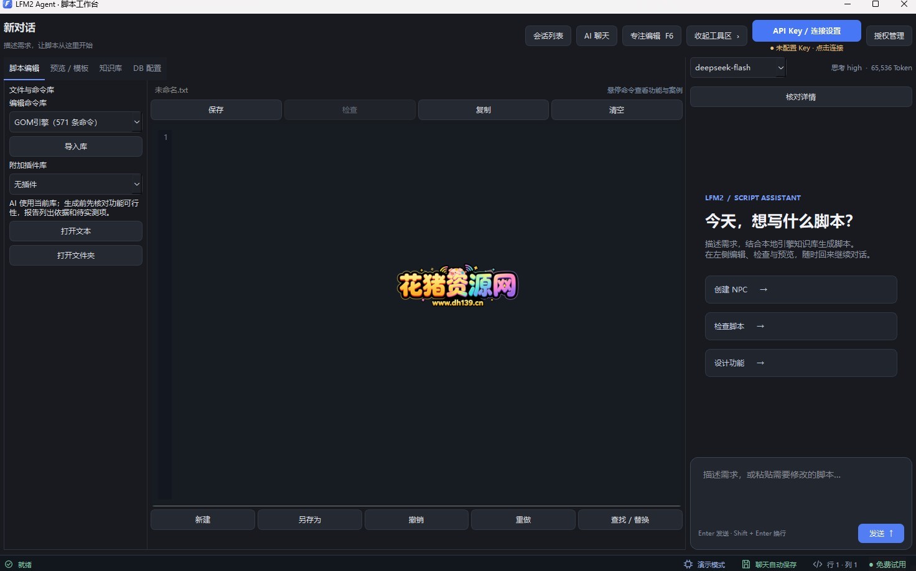Click the 核对详情 button
The image size is (916, 571).
tap(801, 97)
